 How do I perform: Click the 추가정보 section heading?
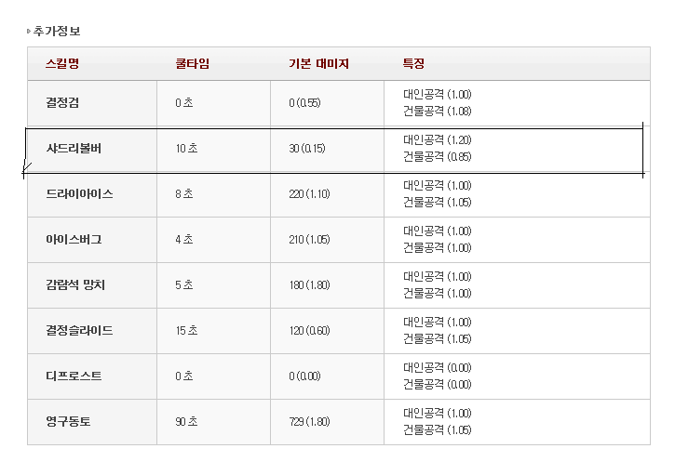[x=57, y=32]
